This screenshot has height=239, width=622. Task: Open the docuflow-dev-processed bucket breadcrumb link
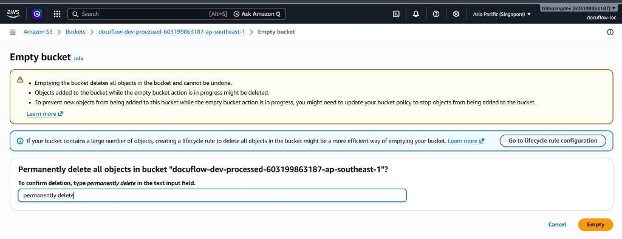pyautogui.click(x=171, y=32)
